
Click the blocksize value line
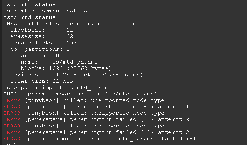41,30
